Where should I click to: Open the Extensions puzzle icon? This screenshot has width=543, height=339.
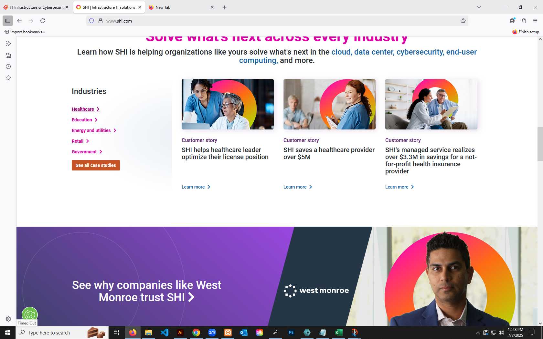click(524, 21)
